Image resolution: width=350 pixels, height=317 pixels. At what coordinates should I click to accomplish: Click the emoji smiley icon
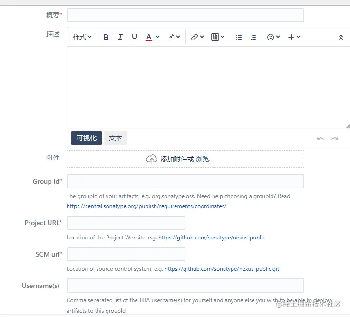[x=271, y=37]
